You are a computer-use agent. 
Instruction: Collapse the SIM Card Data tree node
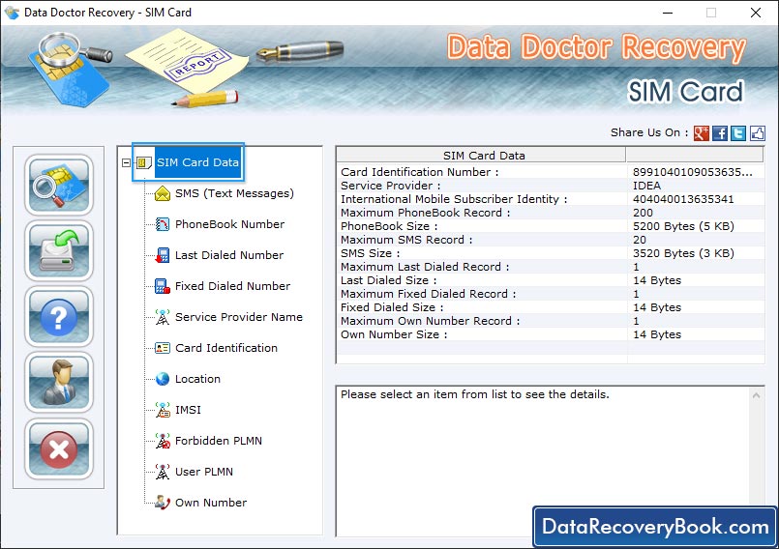click(x=126, y=162)
